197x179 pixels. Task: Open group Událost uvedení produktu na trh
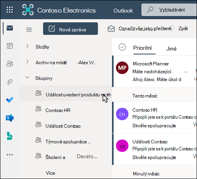coord(66,93)
